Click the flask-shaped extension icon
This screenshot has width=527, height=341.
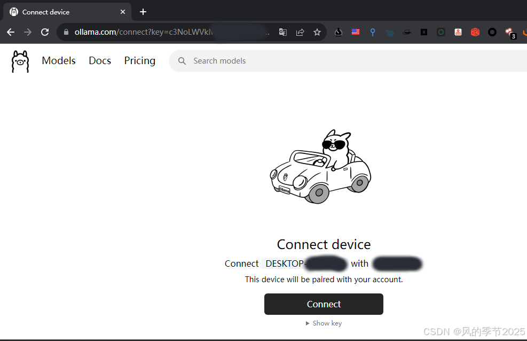point(339,32)
